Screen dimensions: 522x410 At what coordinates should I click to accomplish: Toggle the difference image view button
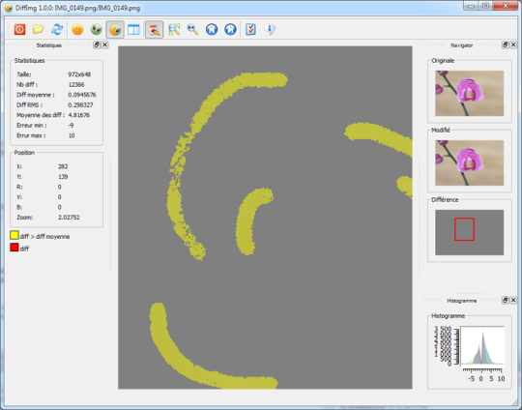pos(115,30)
